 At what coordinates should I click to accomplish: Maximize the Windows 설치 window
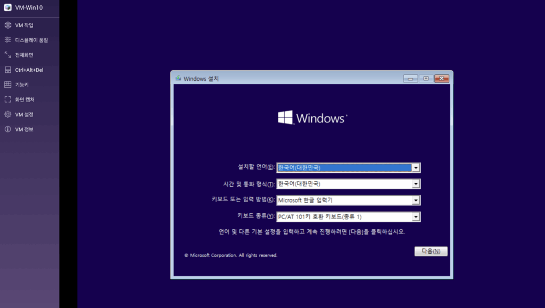tap(426, 79)
